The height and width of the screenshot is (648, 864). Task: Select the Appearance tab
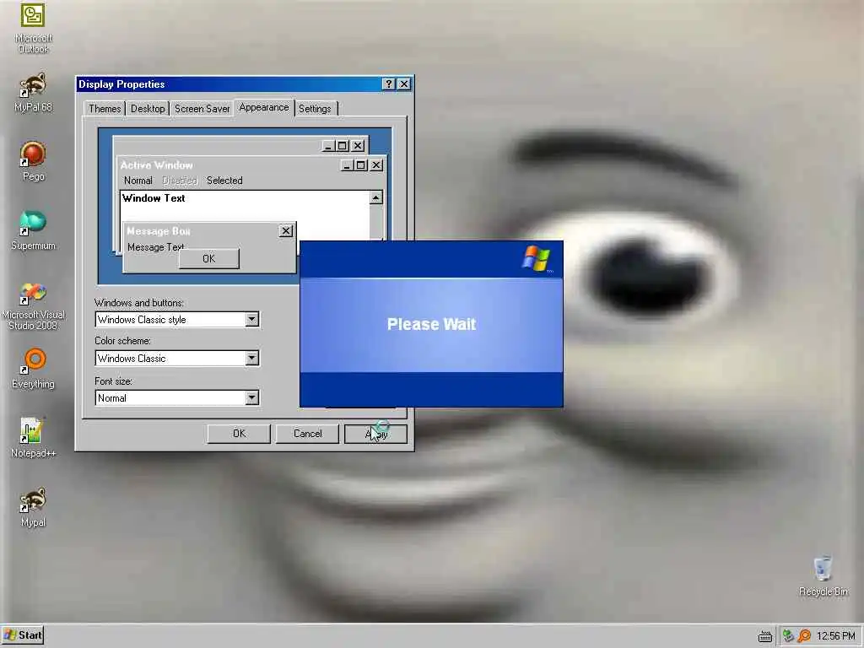click(x=264, y=107)
